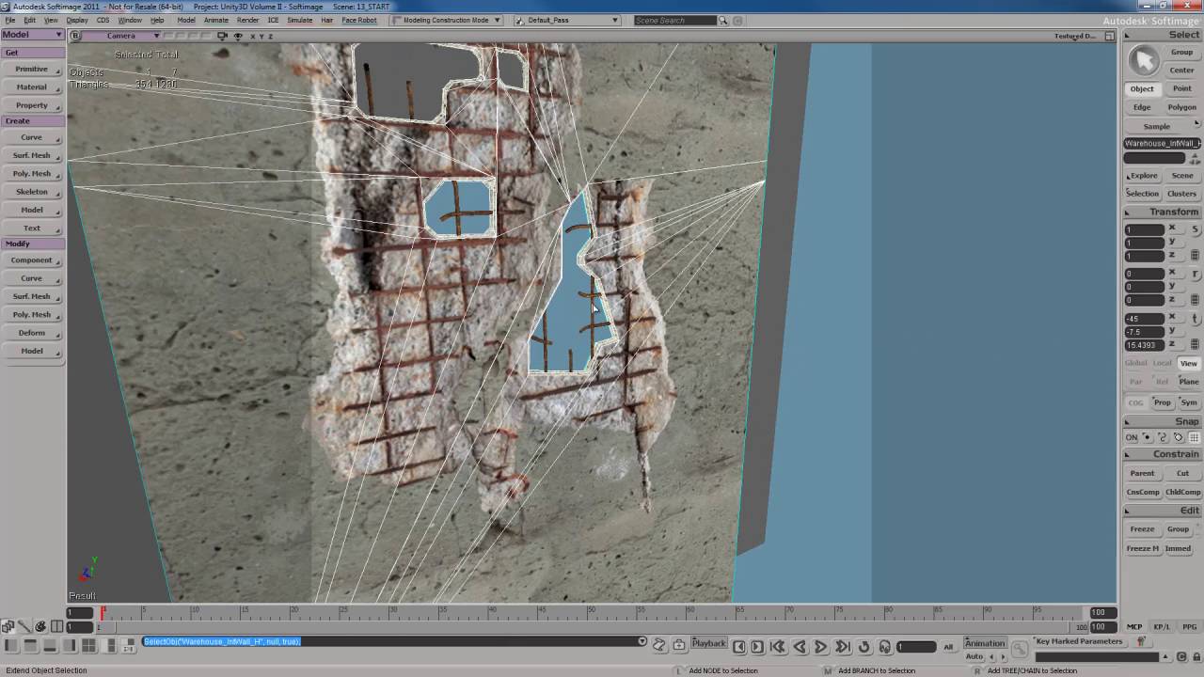Click the Scene Search magnifier icon
The width and height of the screenshot is (1204, 677).
(723, 20)
